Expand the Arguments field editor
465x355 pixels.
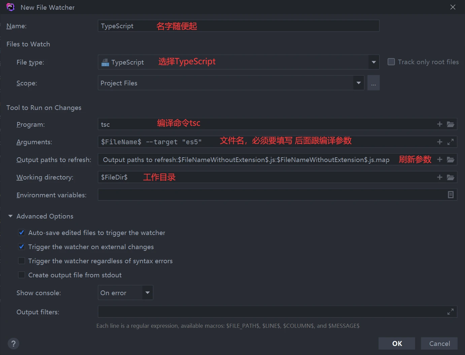451,142
